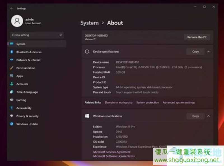Viewport: 224px width, 166px height.
Task: Copy the Windows specifications
Action: 195,116
